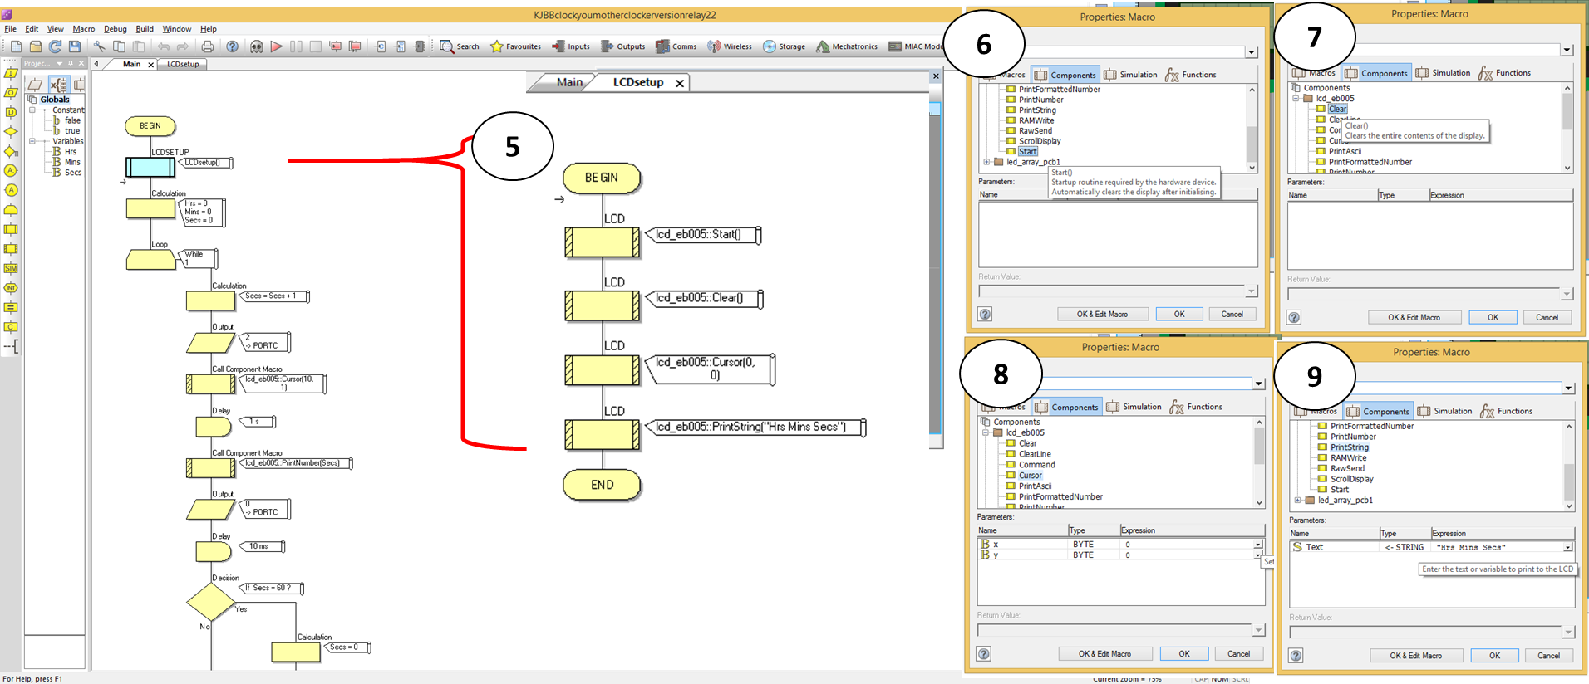
Task: Click the blue LCDSETUP macro block in the flowchart
Action: coord(150,167)
